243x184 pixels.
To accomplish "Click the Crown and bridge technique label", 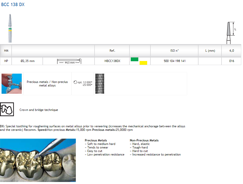I will point(39,110).
